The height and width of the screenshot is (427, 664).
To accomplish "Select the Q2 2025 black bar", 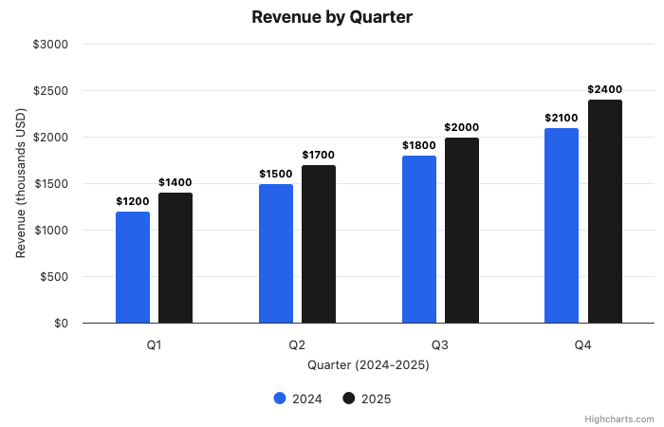I will tap(319, 244).
